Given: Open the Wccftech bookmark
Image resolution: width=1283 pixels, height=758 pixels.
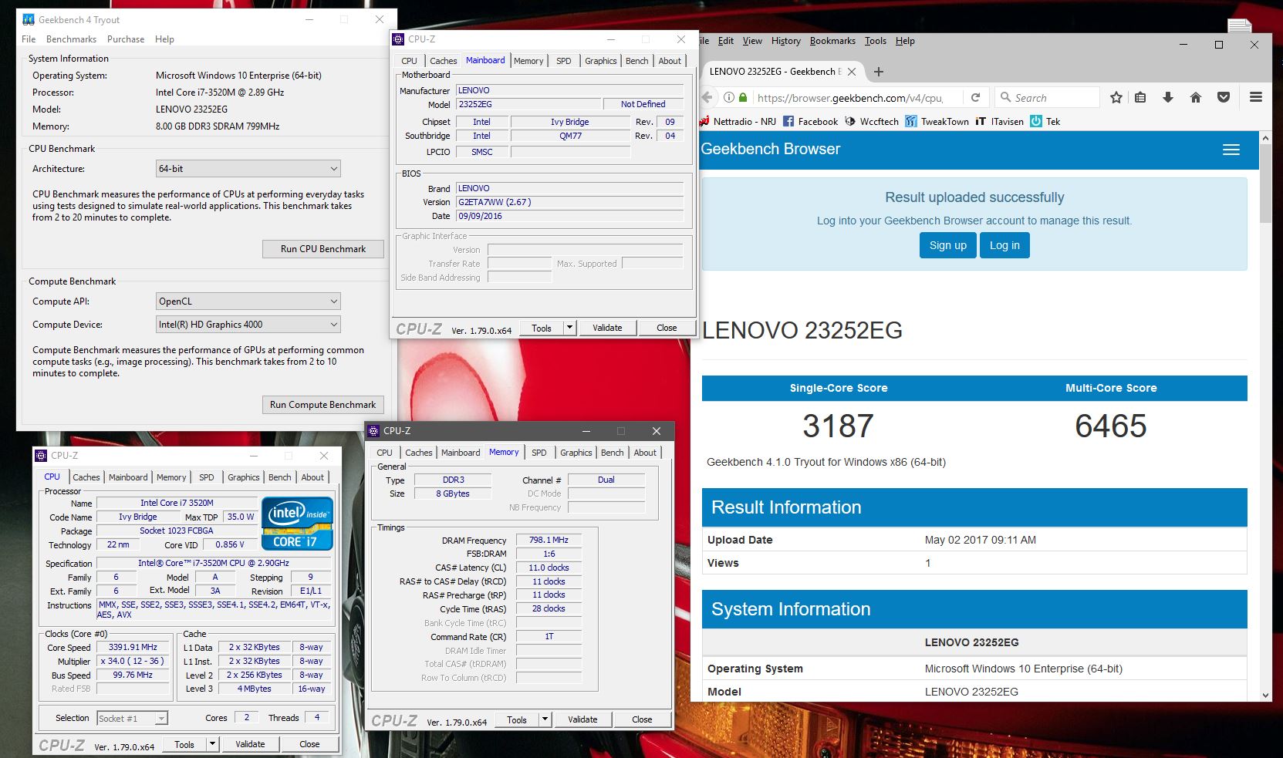Looking at the screenshot, I should [x=872, y=121].
